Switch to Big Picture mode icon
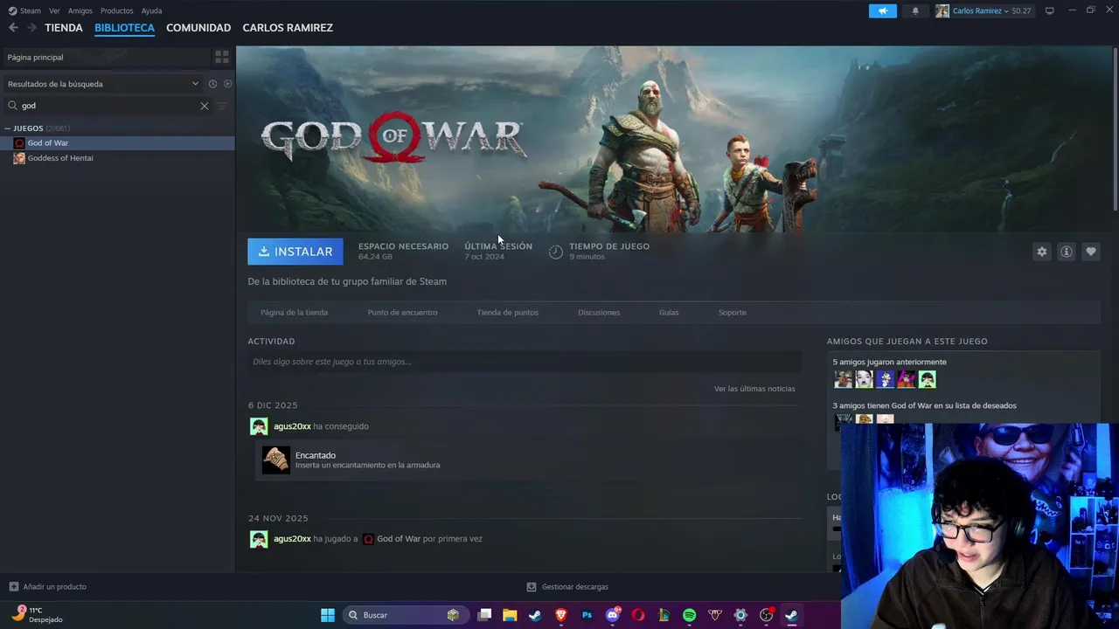This screenshot has height=629, width=1119. [x=1050, y=10]
